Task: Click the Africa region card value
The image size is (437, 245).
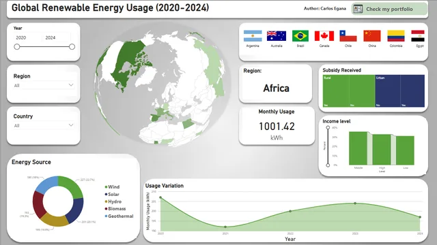Action: 276,88
